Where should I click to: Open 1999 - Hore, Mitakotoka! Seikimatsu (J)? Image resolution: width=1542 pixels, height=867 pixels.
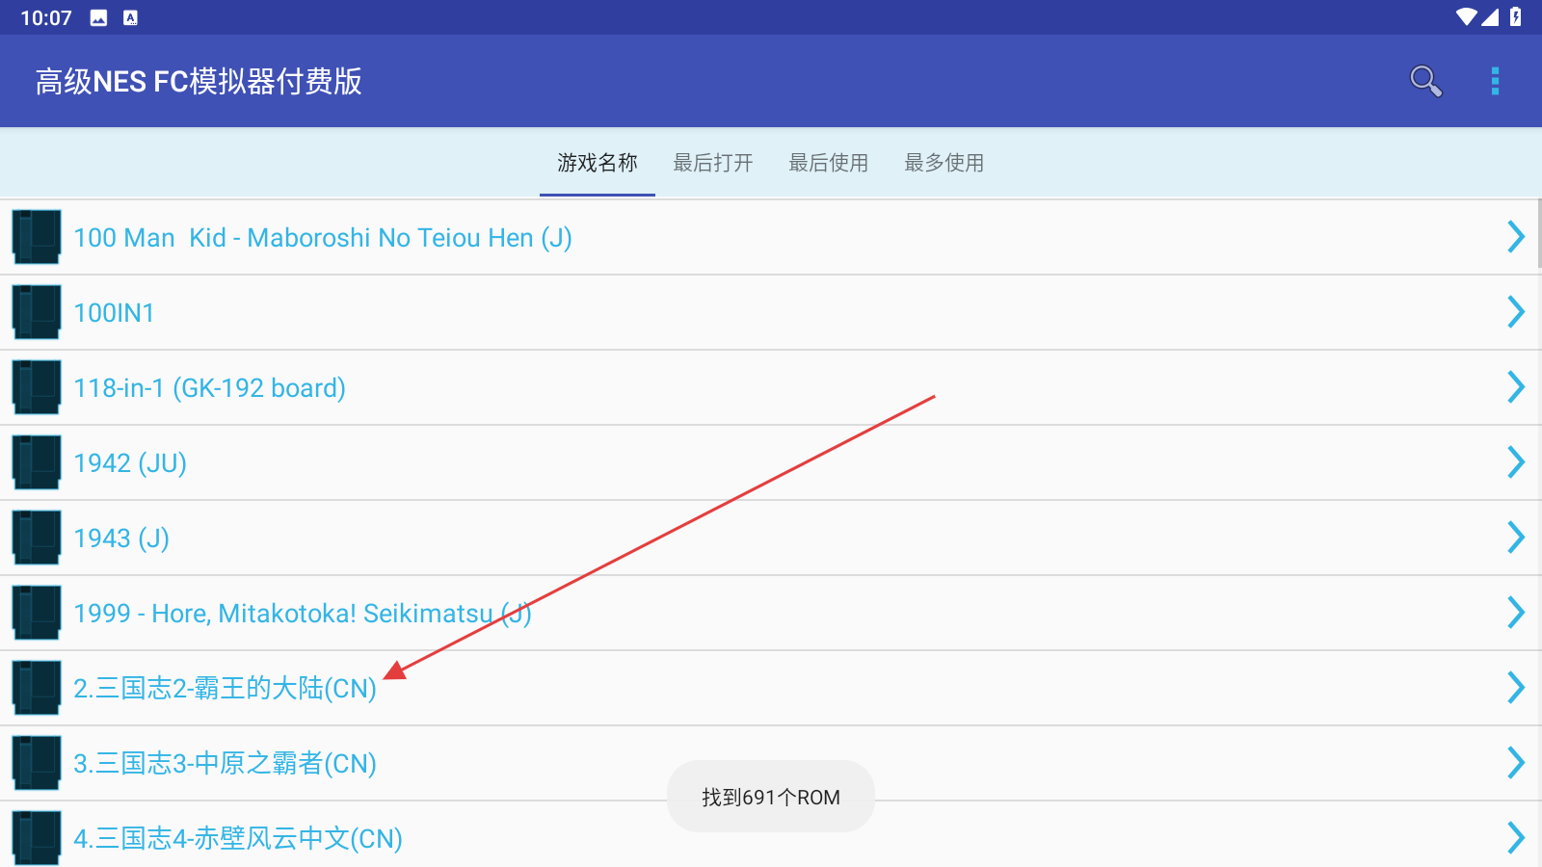771,613
